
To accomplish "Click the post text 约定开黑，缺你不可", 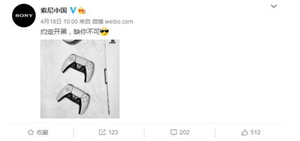I will coord(70,32).
